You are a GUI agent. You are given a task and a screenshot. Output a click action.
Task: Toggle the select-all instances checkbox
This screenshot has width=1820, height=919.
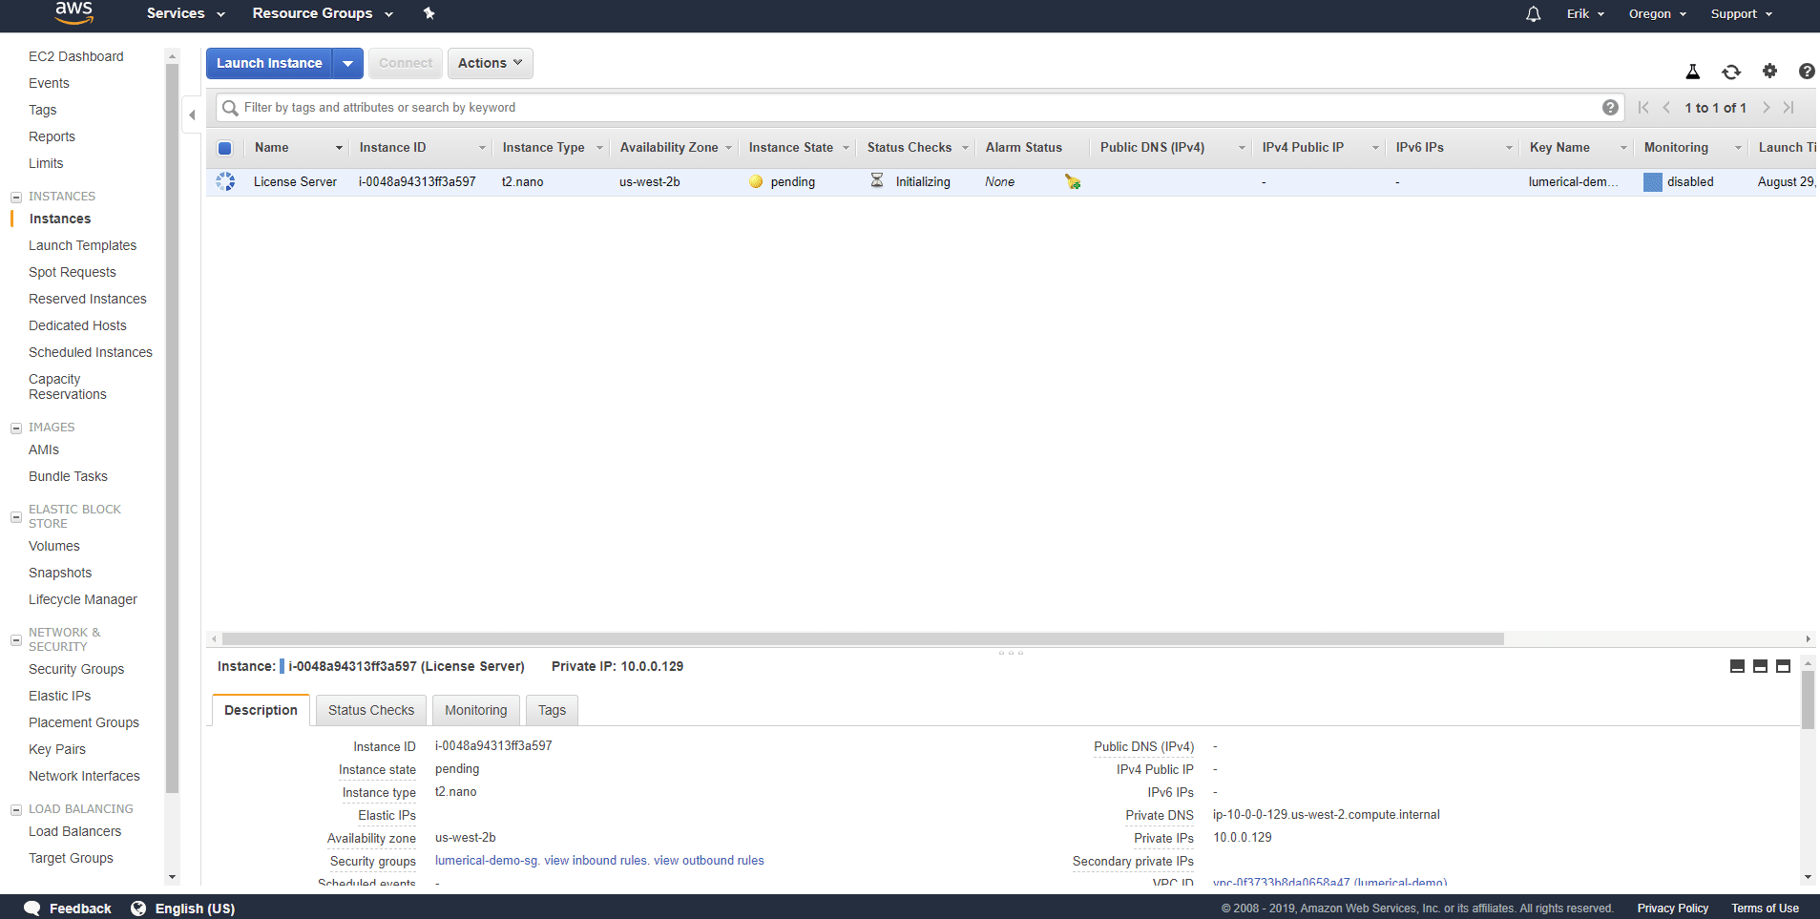click(225, 148)
